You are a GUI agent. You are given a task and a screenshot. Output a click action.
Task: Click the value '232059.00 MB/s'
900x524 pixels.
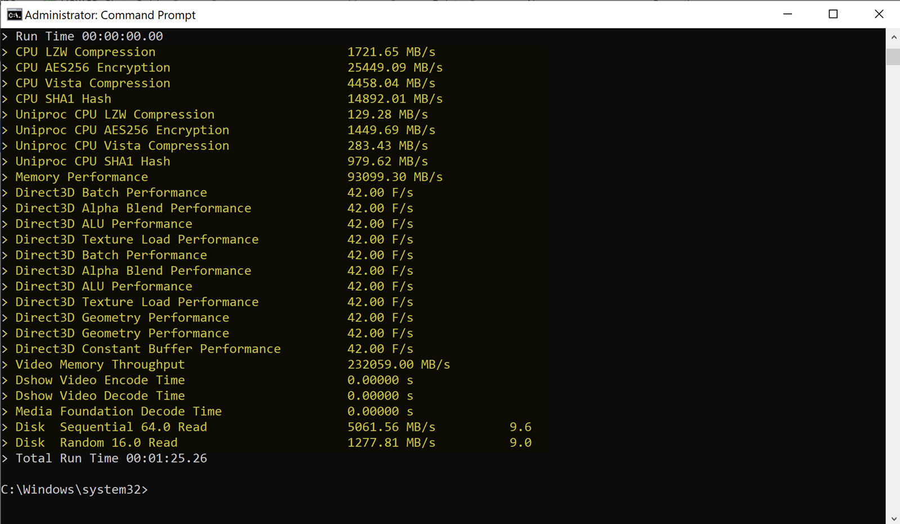(399, 365)
